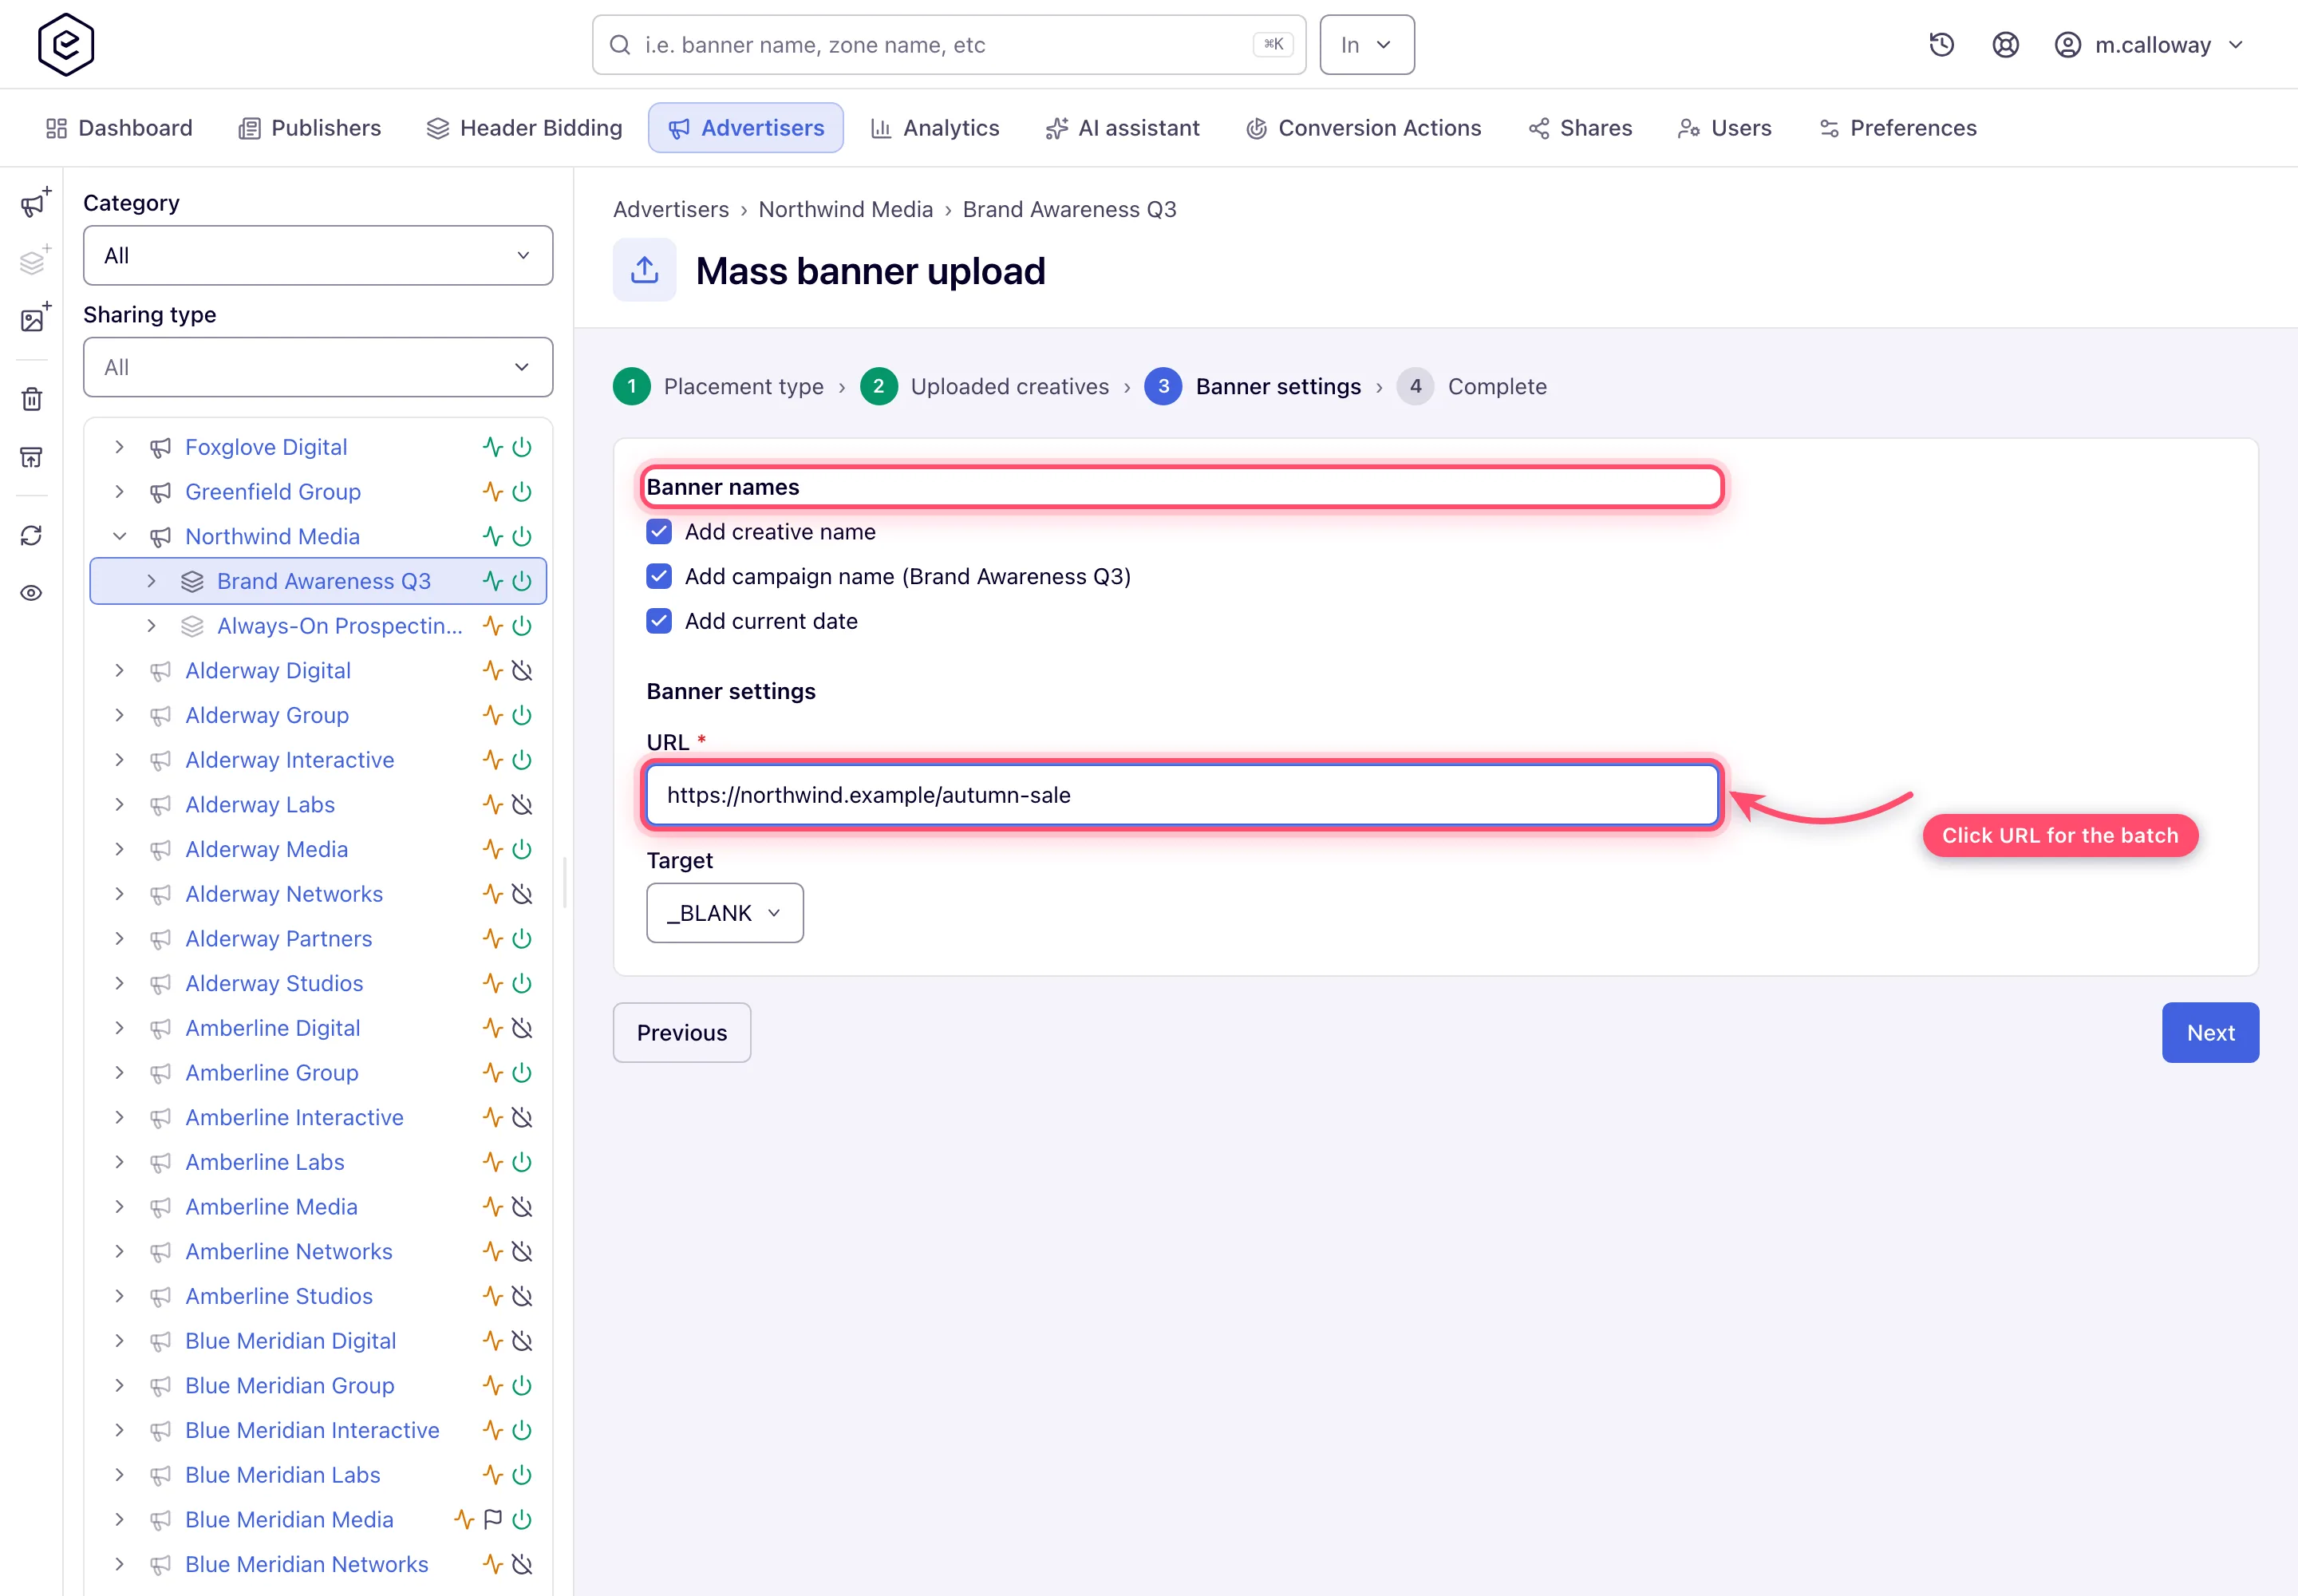Toggle power status for Brand Awareness Q3

(x=522, y=581)
